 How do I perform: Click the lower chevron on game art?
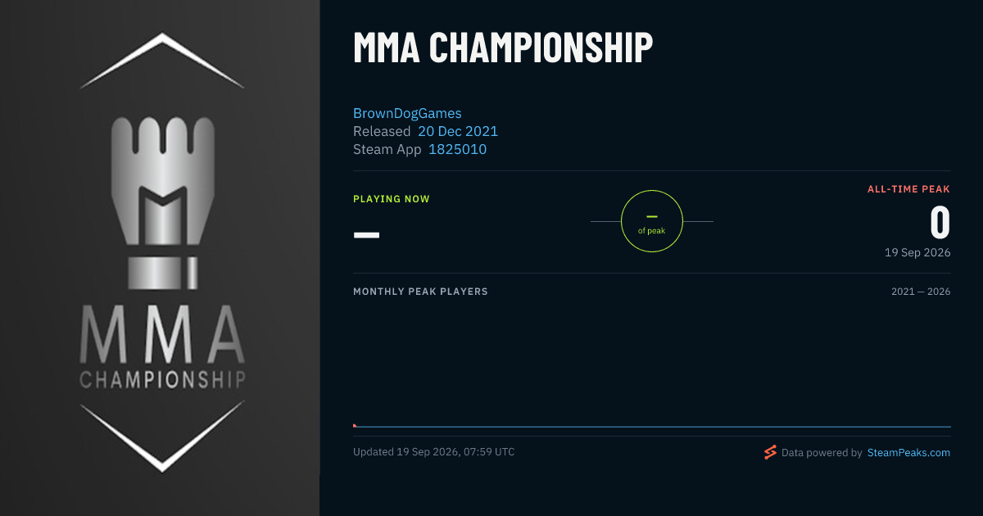162,437
